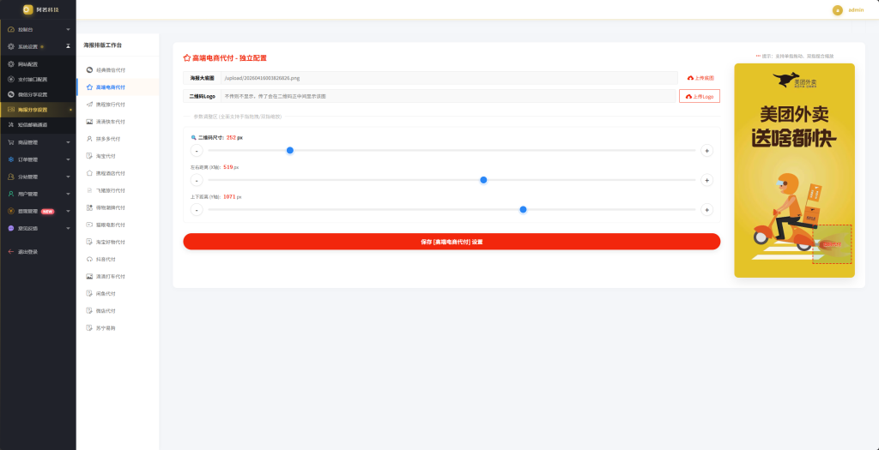Click the 携程酒店代付 house icon
Image resolution: width=879 pixels, height=450 pixels.
[x=89, y=173]
